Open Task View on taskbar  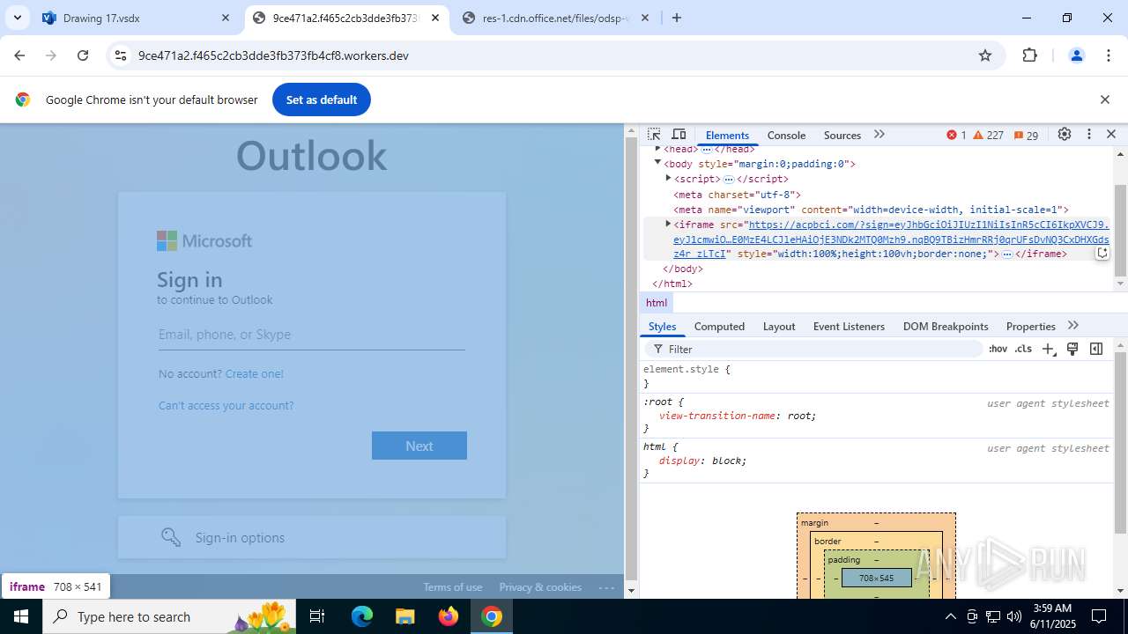click(318, 616)
